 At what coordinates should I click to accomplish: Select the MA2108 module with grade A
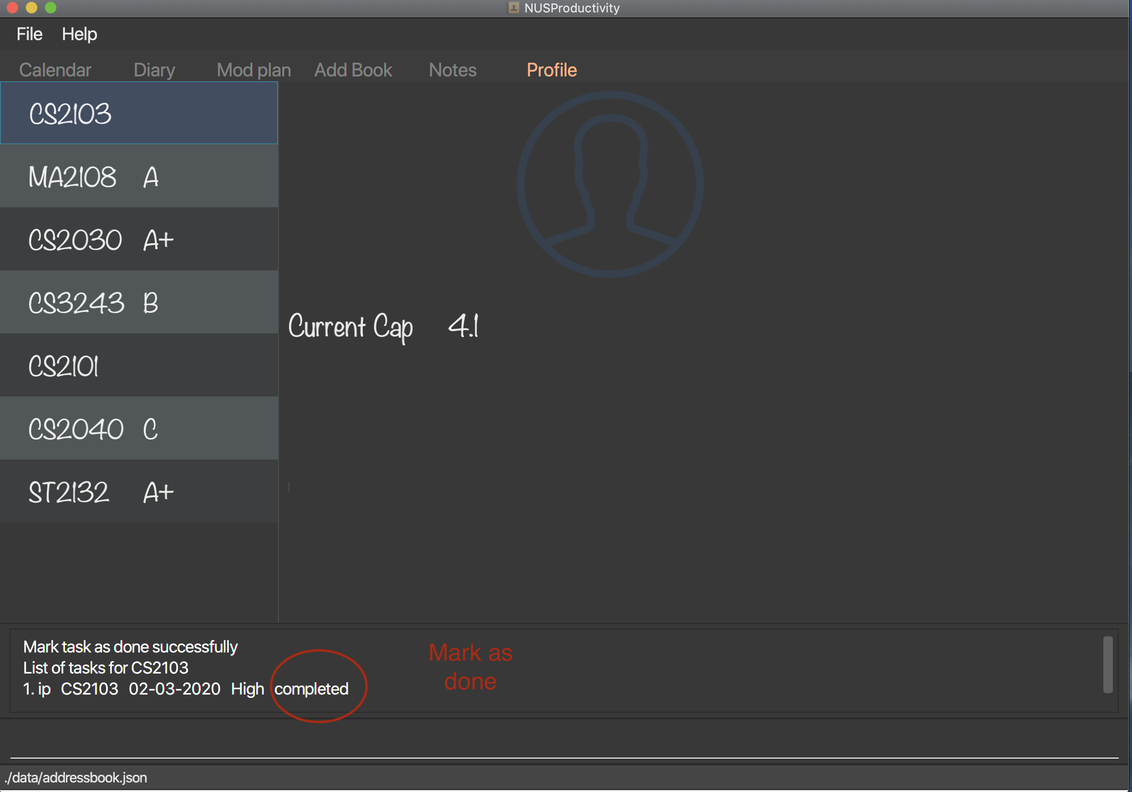pos(139,176)
